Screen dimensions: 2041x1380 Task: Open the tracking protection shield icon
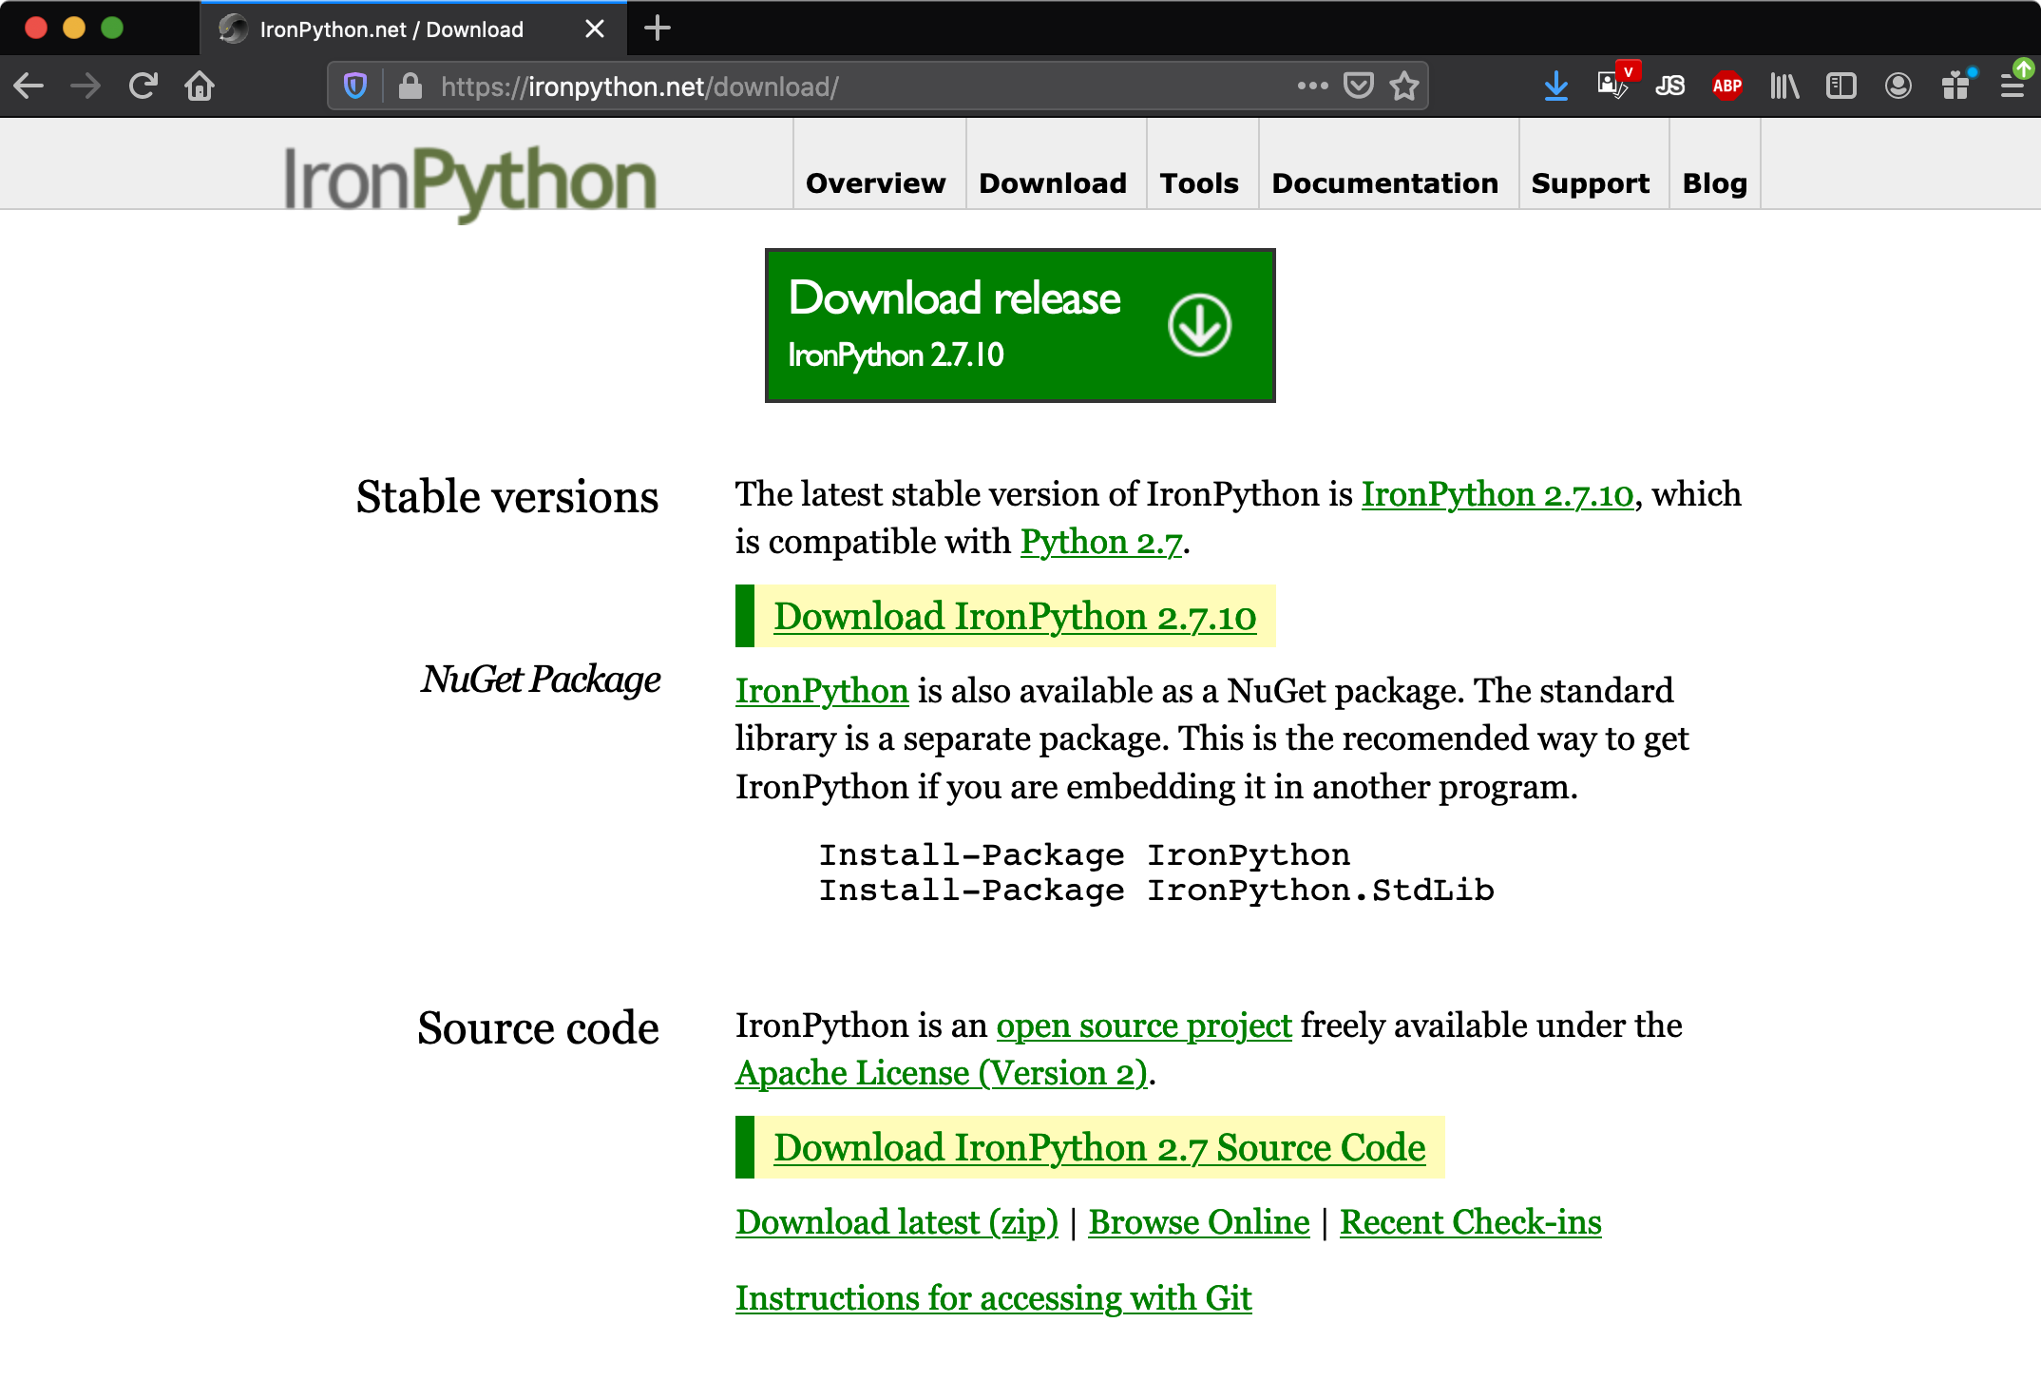click(x=355, y=86)
